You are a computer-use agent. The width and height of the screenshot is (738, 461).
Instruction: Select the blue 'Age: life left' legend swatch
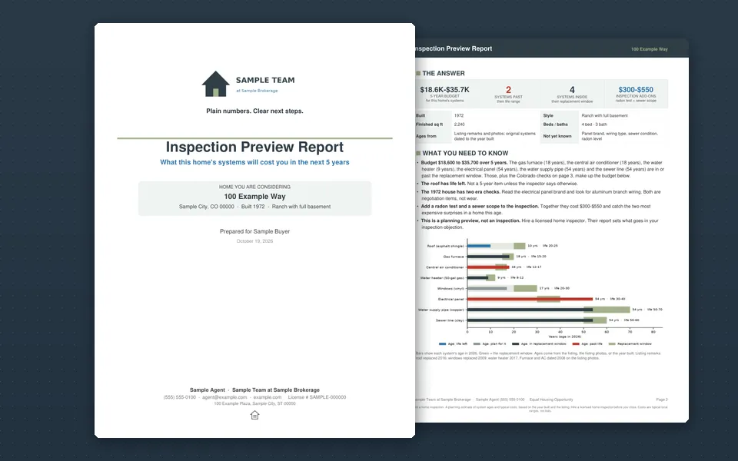click(442, 344)
